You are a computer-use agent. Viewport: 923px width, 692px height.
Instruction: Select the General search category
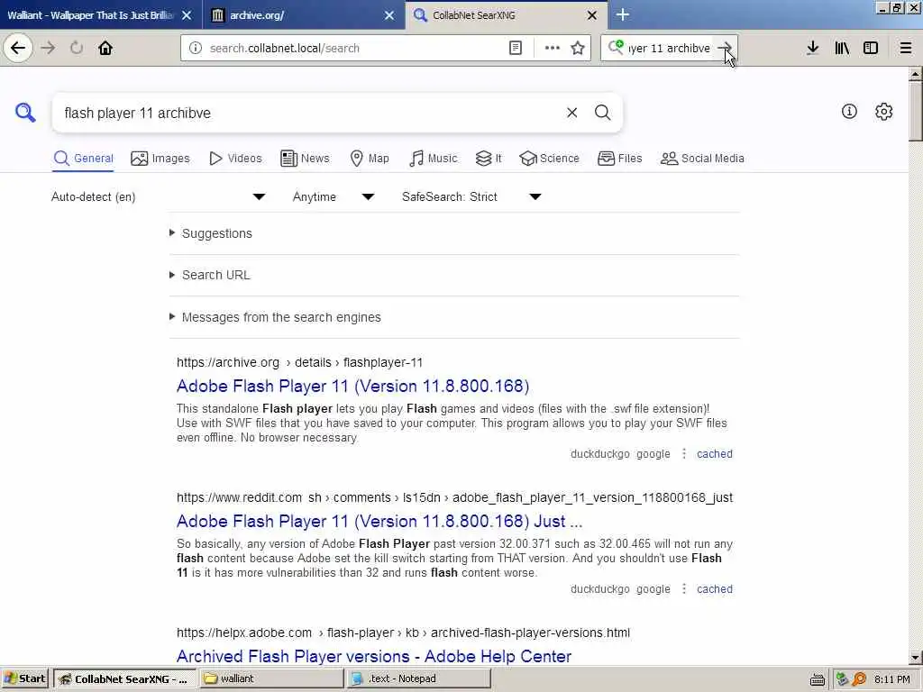[x=84, y=159]
